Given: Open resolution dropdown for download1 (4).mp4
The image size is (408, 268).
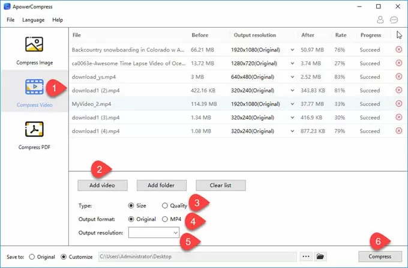Looking at the screenshot, I should 292,131.
